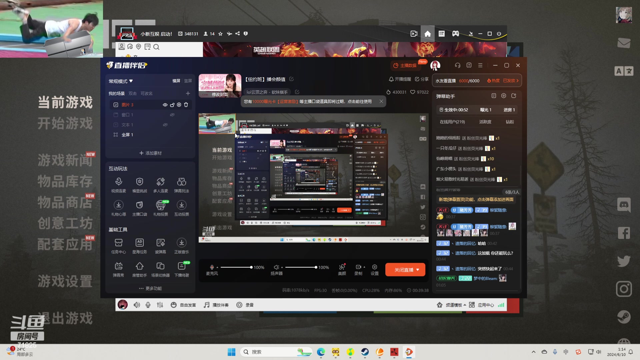
Task: Open microphone device dropdown arrow
Action: tap(217, 267)
